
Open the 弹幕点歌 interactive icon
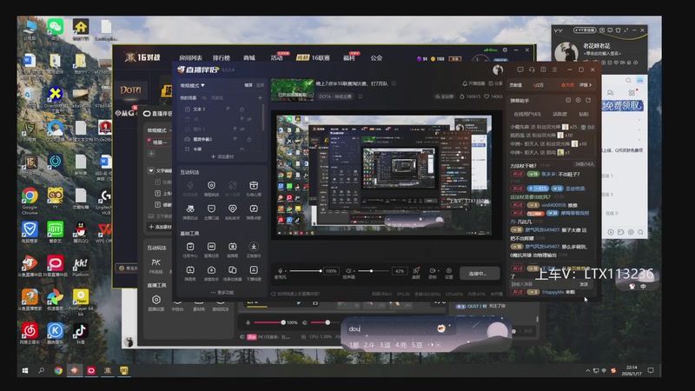pos(254,209)
